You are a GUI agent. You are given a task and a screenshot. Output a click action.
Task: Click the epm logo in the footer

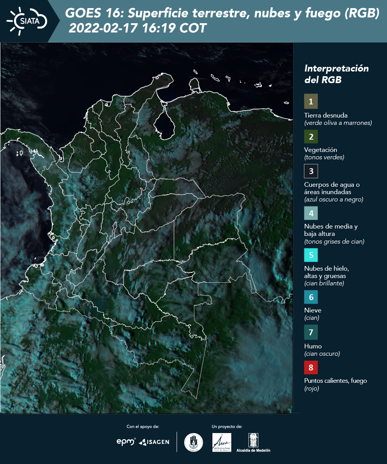coord(126,442)
